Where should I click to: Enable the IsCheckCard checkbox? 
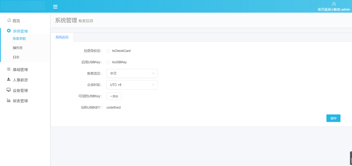[108, 51]
